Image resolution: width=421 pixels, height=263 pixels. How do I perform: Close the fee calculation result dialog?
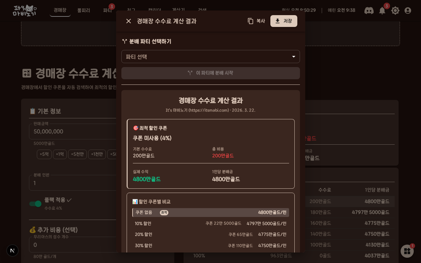tap(129, 21)
